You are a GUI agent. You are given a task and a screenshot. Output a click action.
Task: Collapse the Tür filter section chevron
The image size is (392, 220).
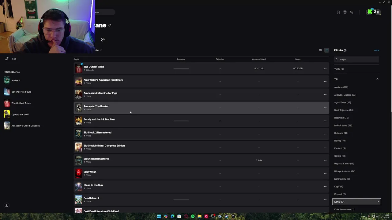[x=377, y=79]
